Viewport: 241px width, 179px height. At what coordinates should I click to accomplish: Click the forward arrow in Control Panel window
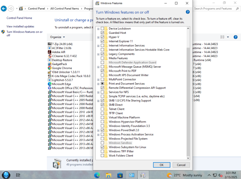point(11,9)
